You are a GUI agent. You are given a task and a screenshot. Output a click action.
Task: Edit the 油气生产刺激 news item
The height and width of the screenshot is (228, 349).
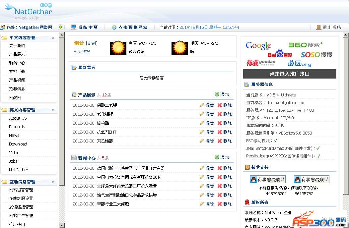tap(207, 195)
